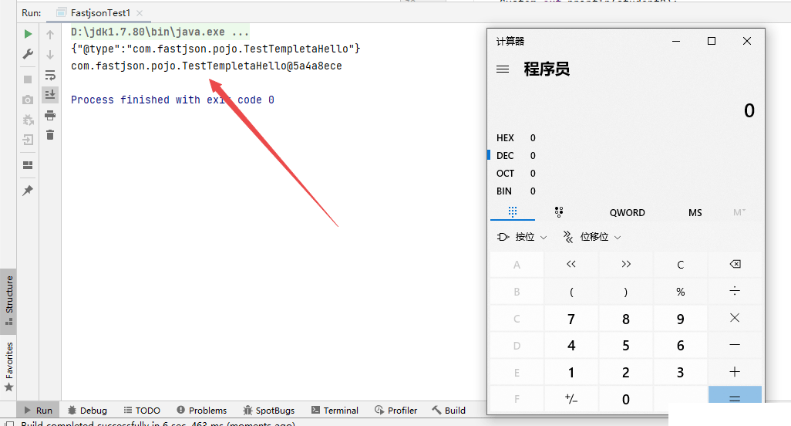This screenshot has height=426, width=791.
Task: Print console output with printer icon
Action: pos(50,116)
